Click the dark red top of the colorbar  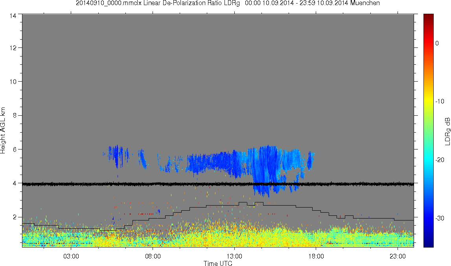coord(428,16)
